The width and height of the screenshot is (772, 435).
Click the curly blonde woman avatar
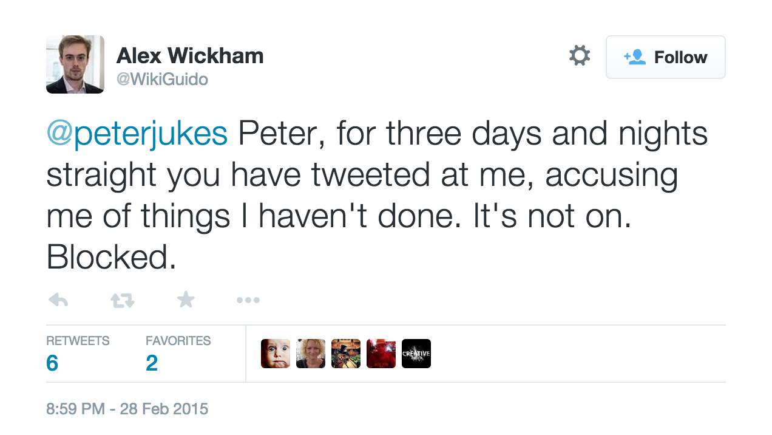311,354
